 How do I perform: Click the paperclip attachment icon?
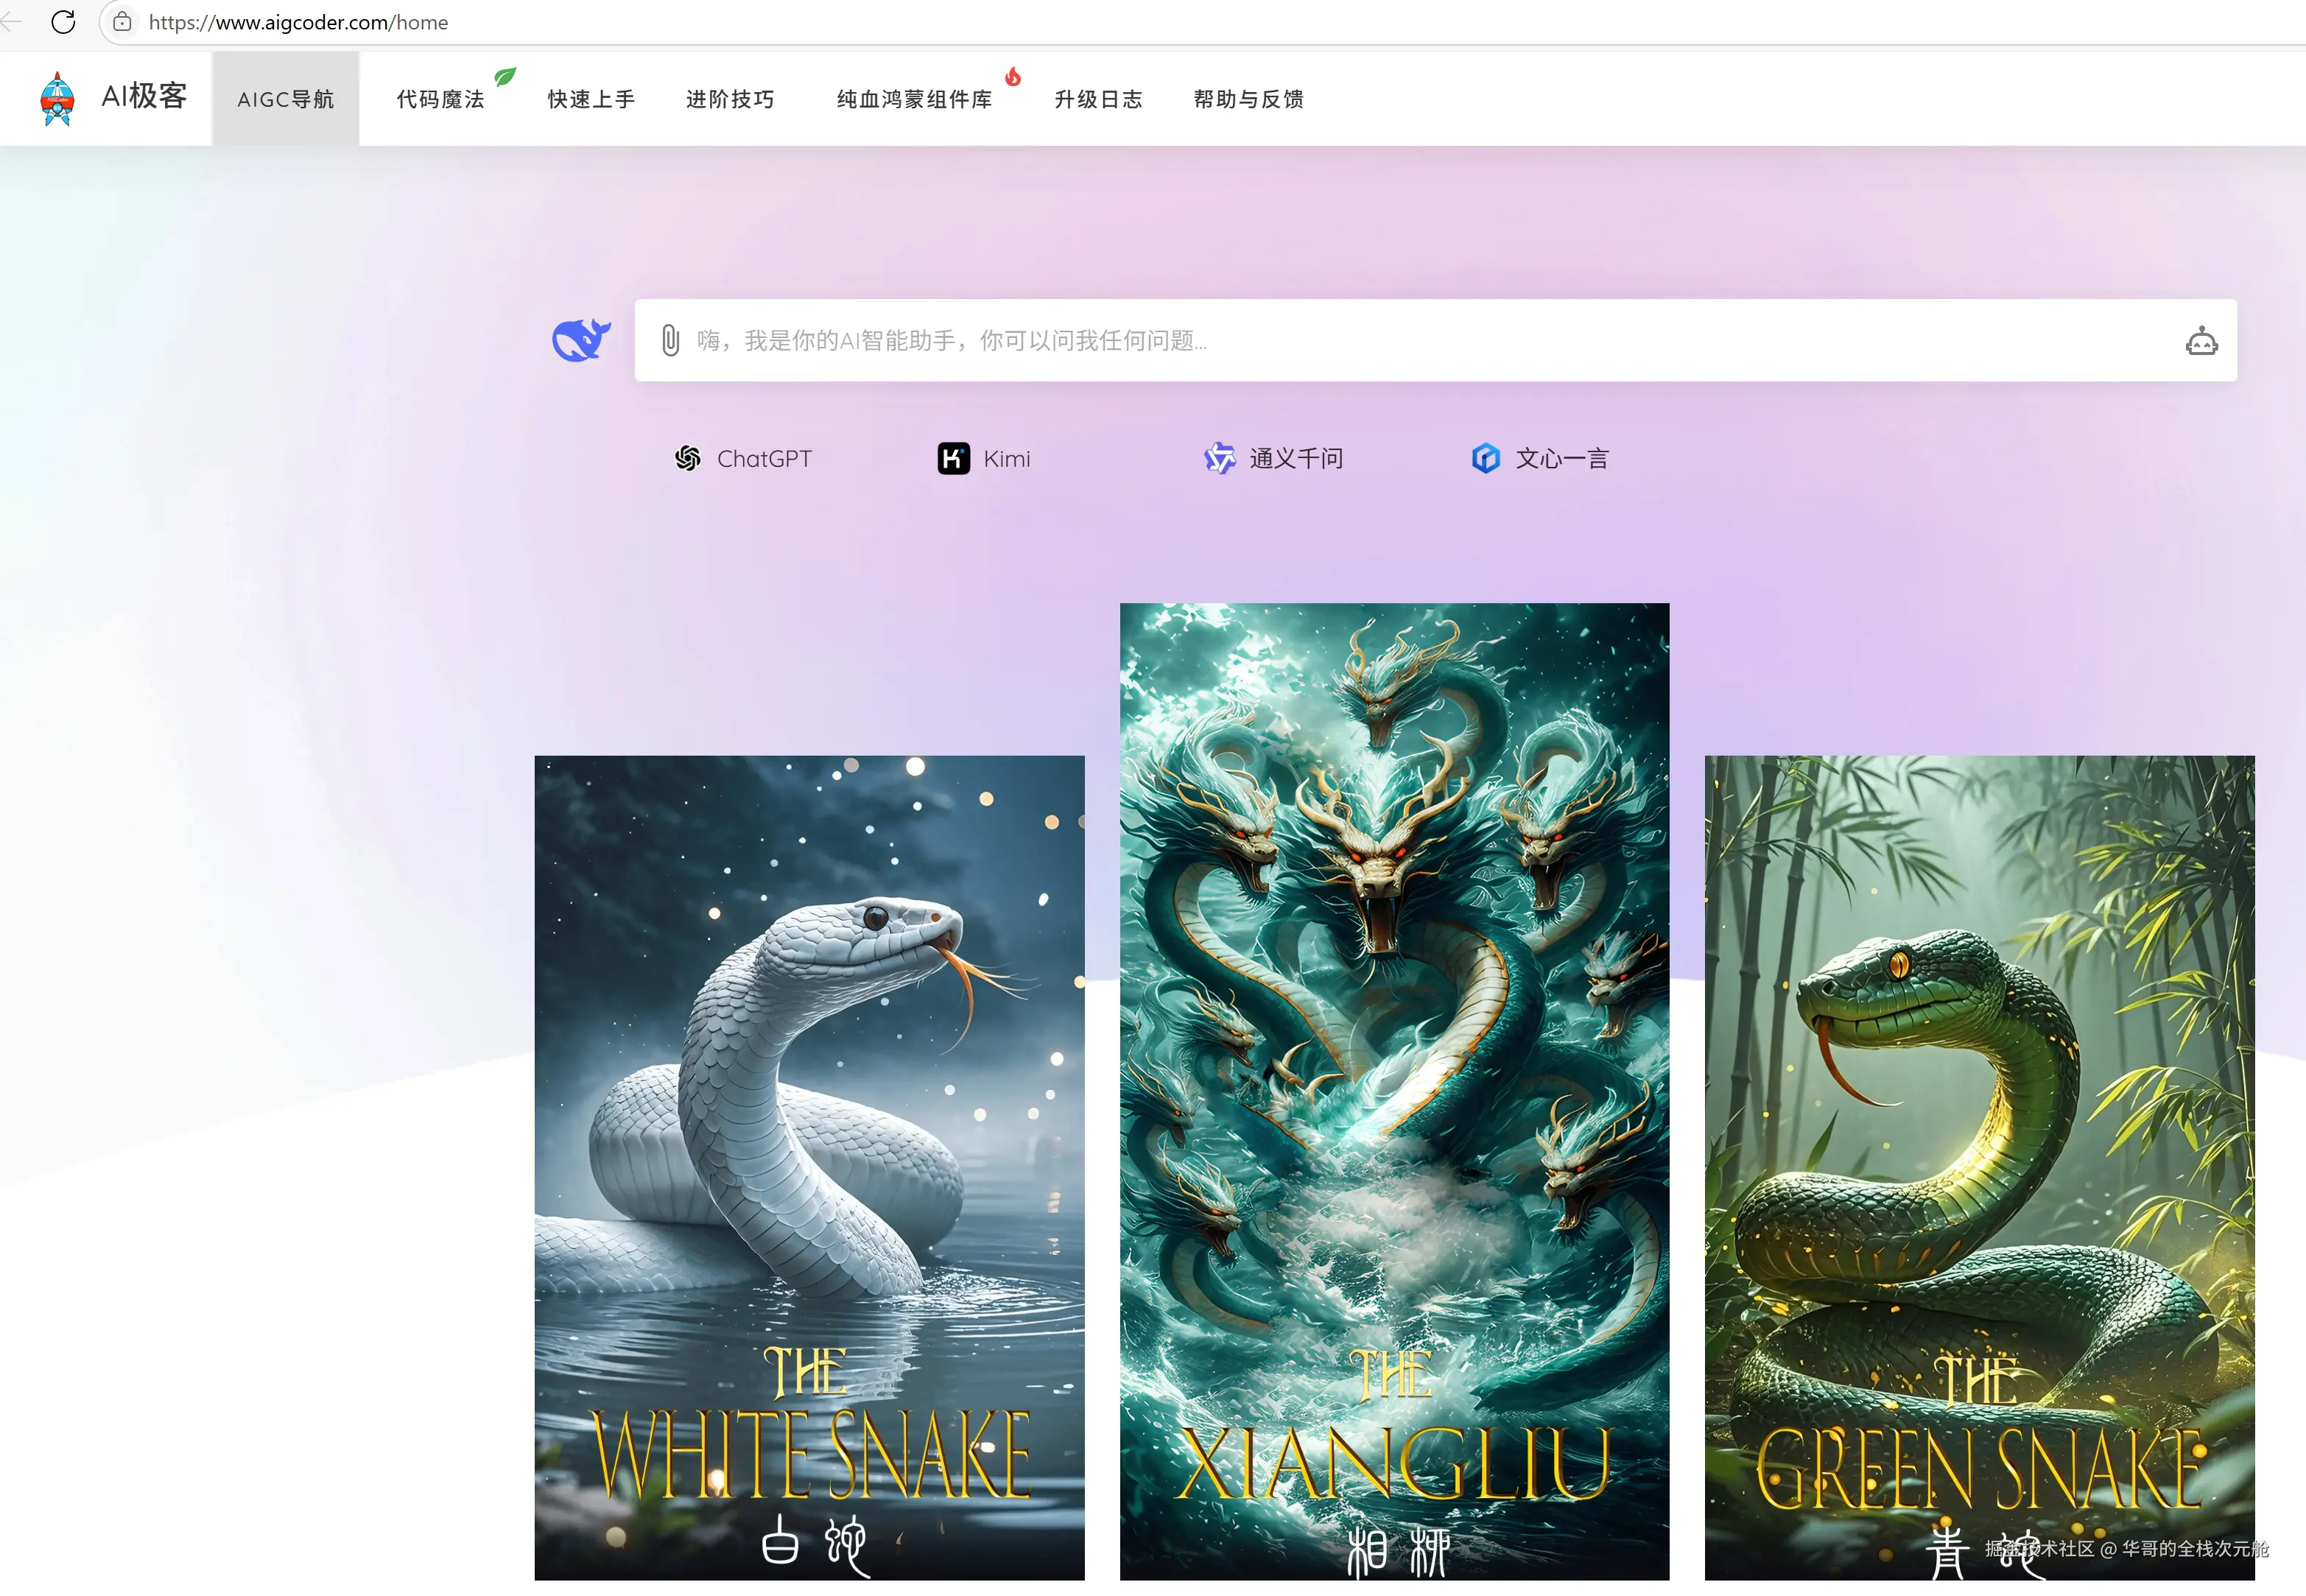pyautogui.click(x=670, y=341)
